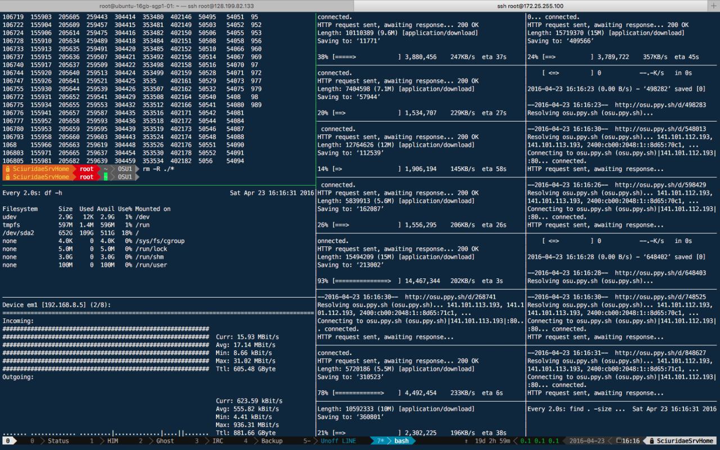This screenshot has height=450, width=720.
Task: Click the Outgoing traffic label
Action: 18,377
